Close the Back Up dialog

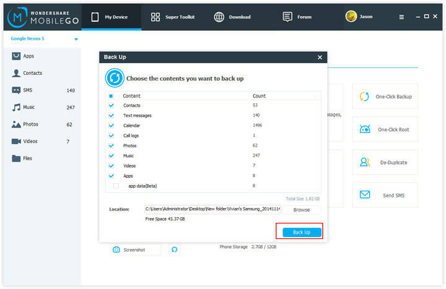(x=320, y=58)
